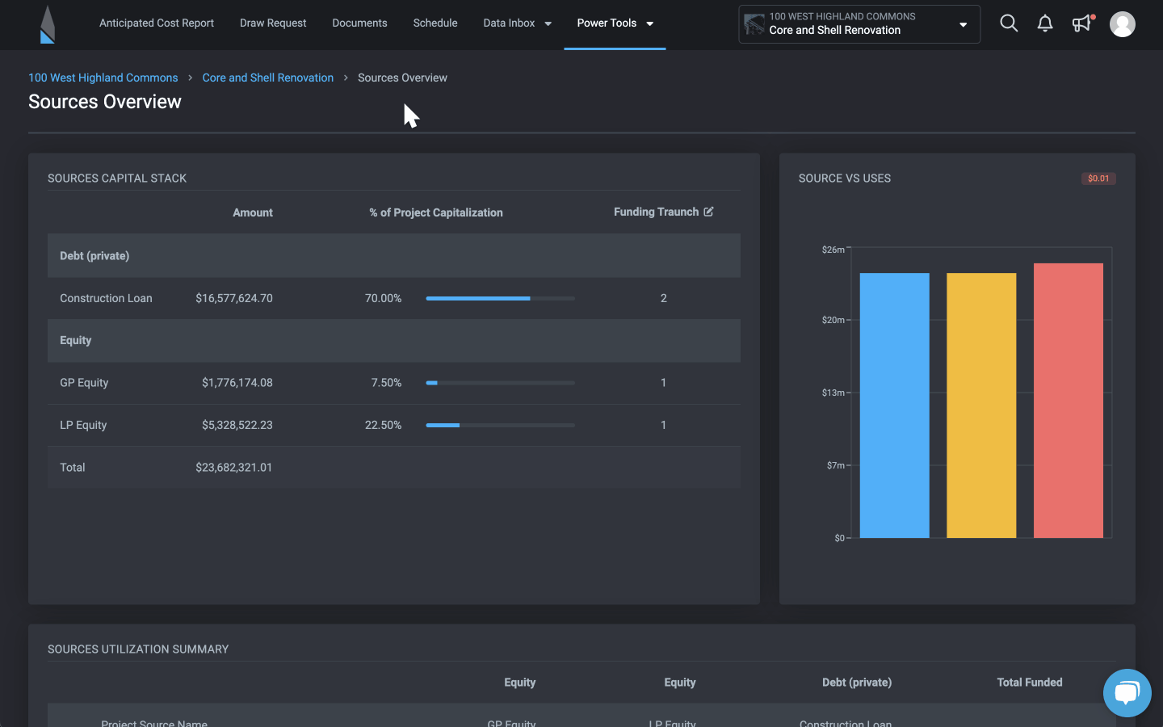Click the $0.01 variance badge on Source vs Uses
The image size is (1163, 727).
pos(1098,178)
